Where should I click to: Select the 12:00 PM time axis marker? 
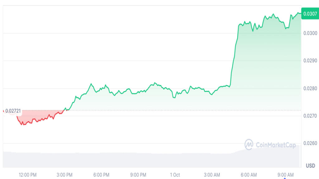pyautogui.click(x=28, y=175)
